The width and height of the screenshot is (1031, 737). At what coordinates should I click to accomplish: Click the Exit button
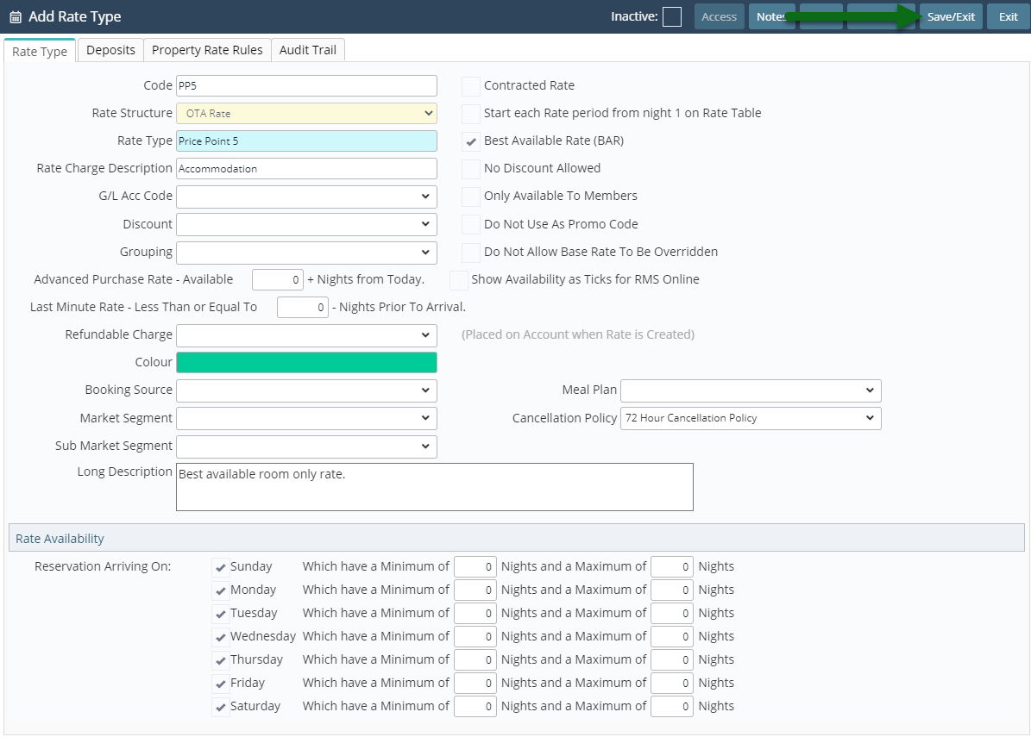click(x=1008, y=17)
